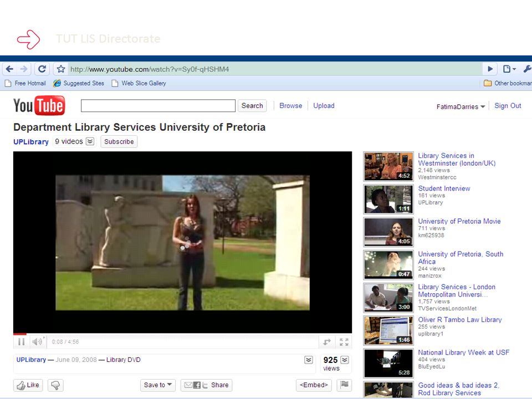Click the Search button
The image size is (532, 399).
click(x=252, y=105)
